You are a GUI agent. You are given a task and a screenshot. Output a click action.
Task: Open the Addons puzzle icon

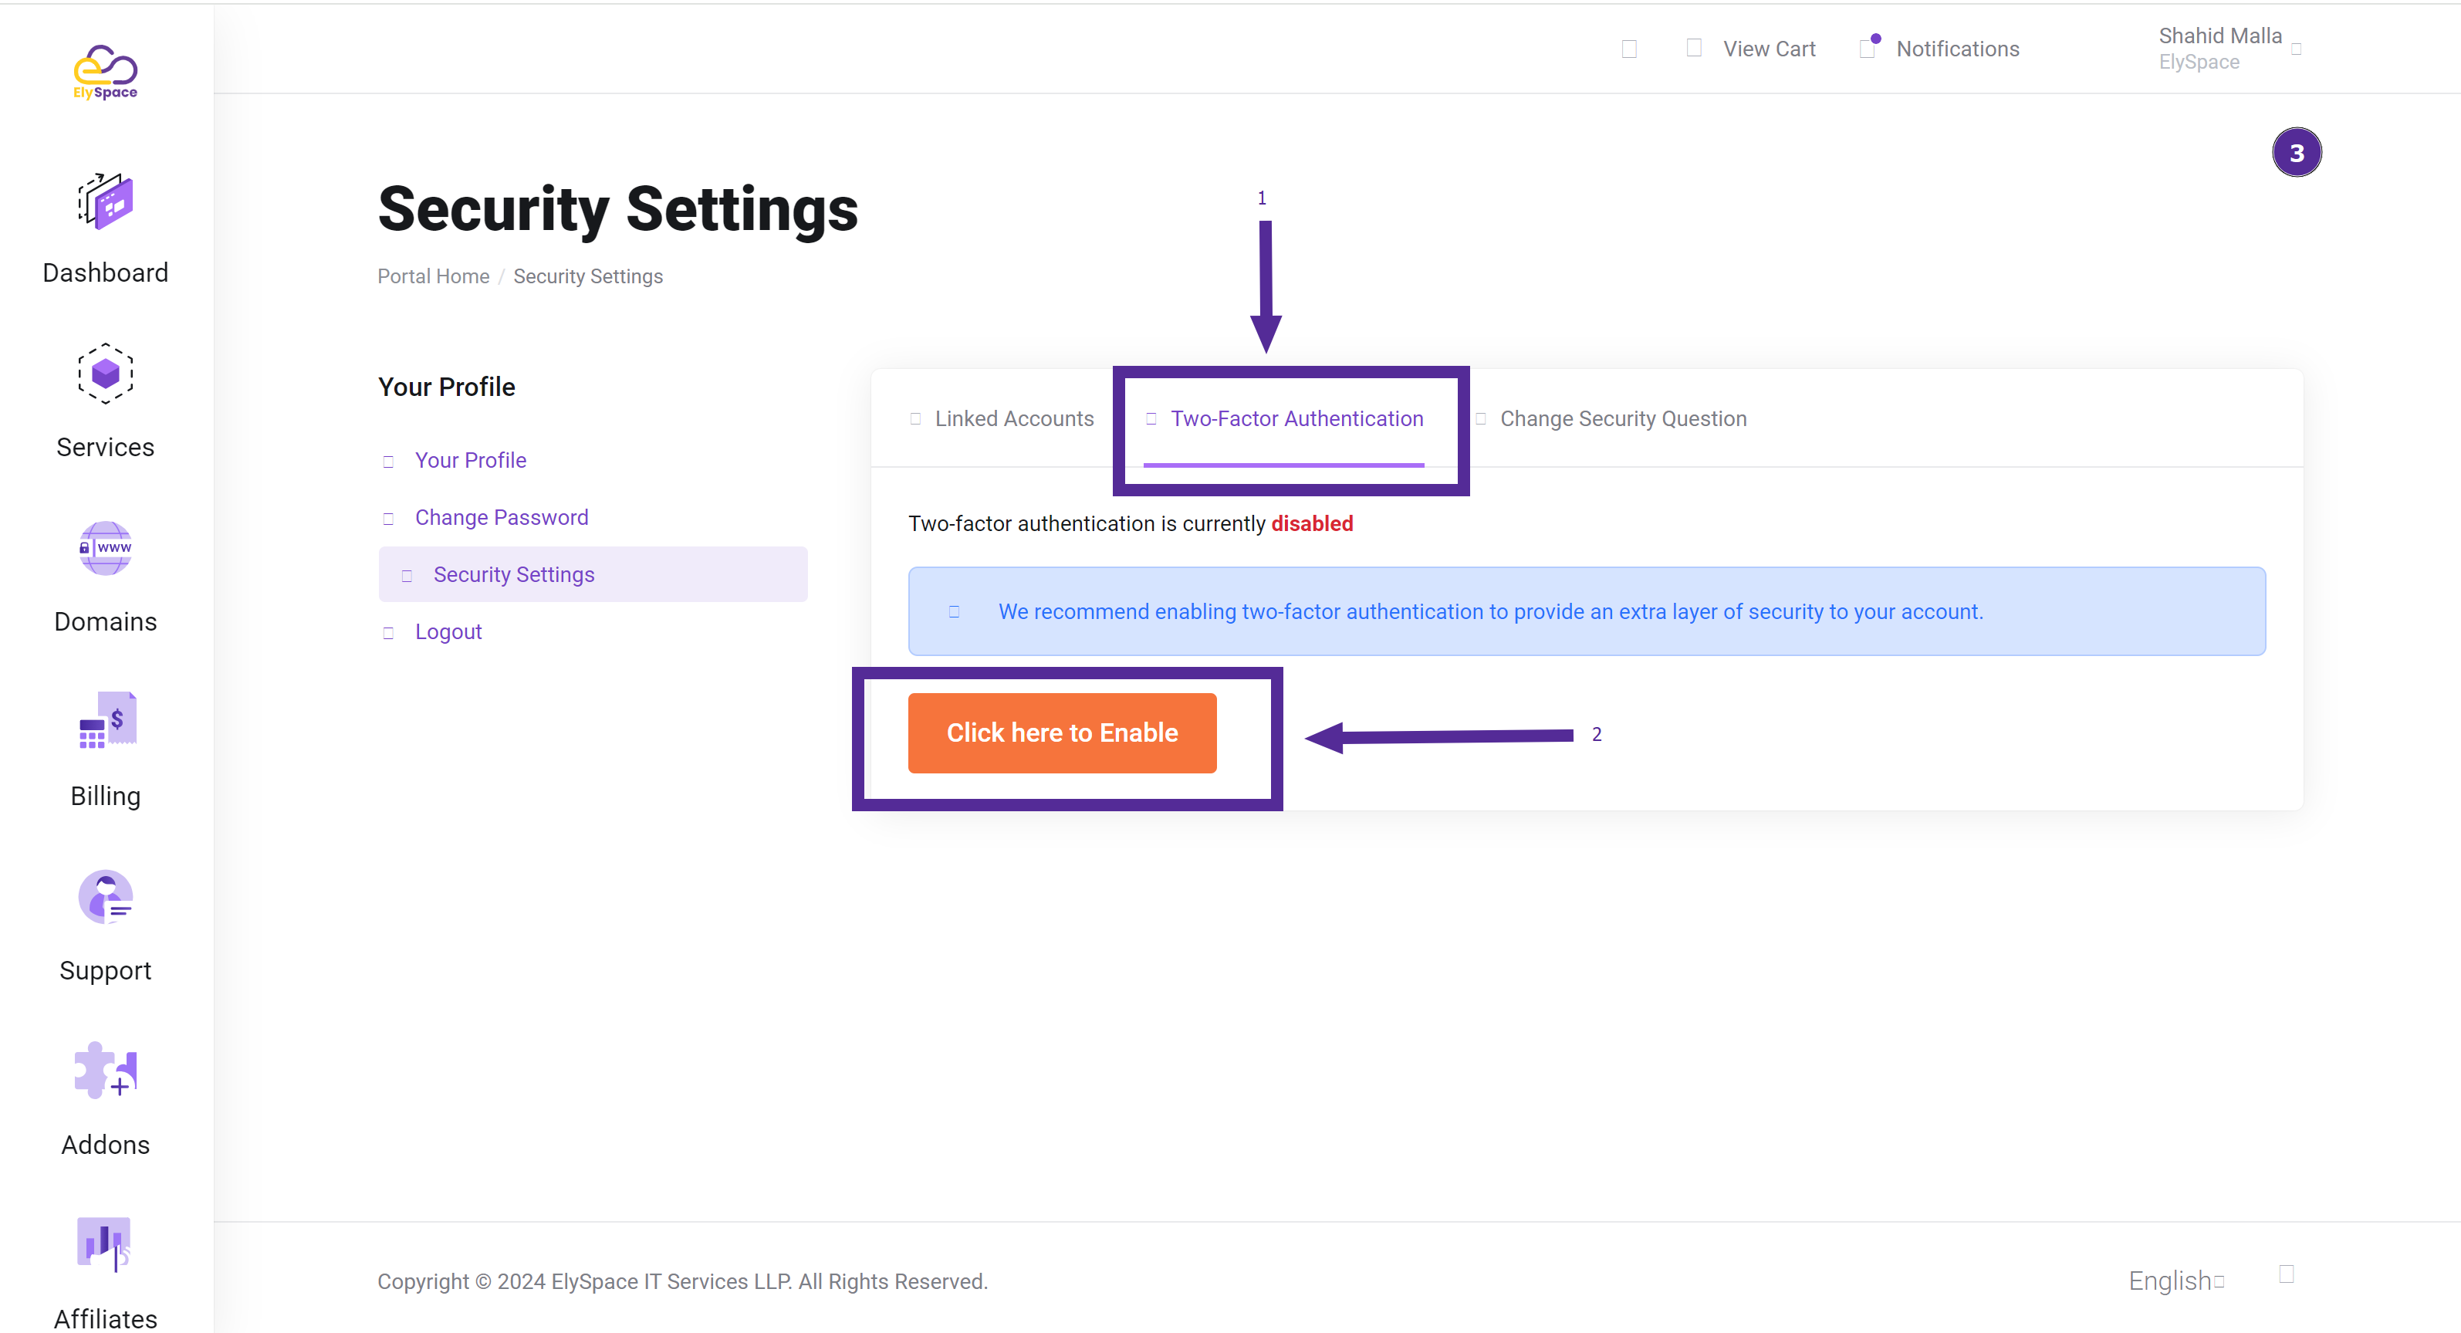coord(105,1071)
